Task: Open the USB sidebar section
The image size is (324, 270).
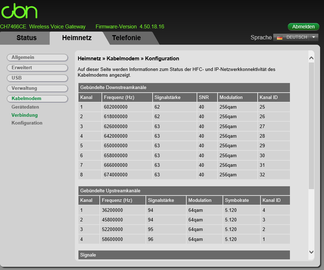Action: click(37, 78)
